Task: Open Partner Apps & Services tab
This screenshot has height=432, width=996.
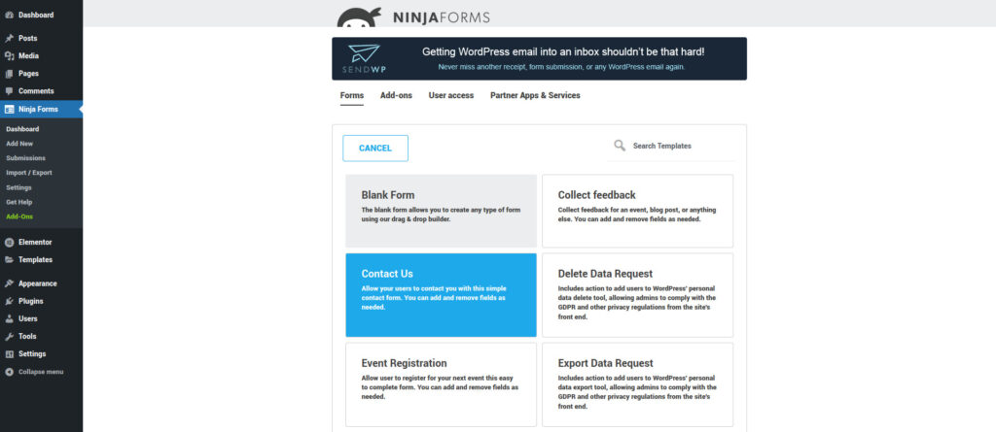Action: tap(536, 96)
